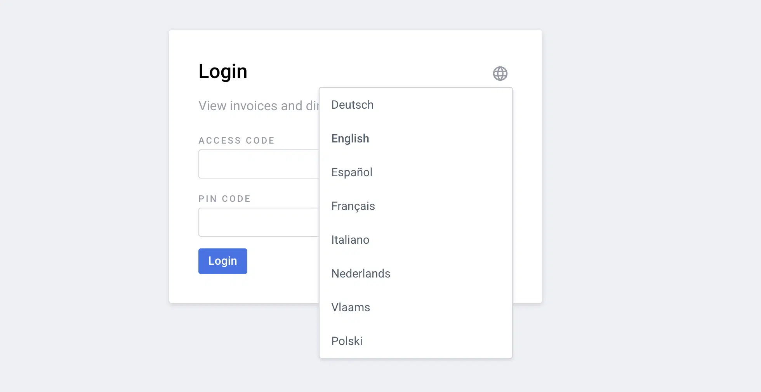Viewport: 761px width, 392px height.
Task: Change the language to Nederlands
Action: [360, 274]
